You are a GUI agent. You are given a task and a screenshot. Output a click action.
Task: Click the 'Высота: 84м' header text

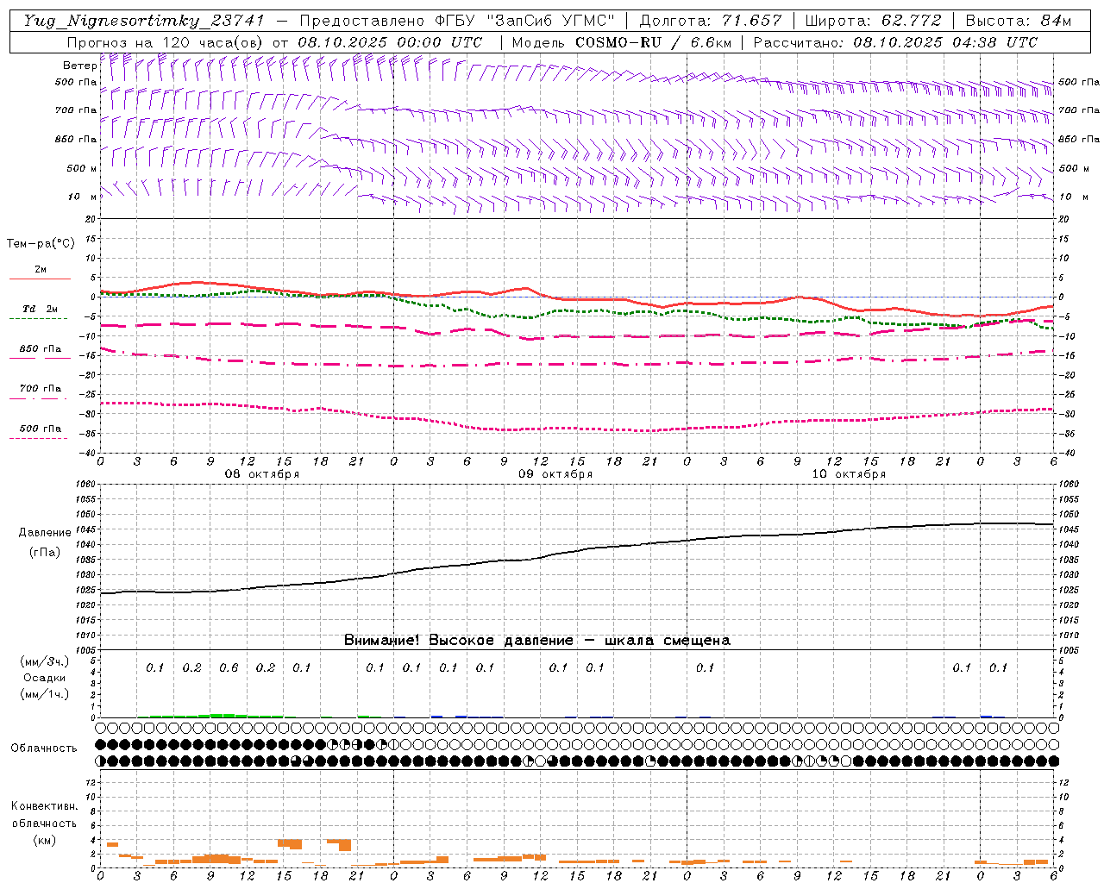point(1018,21)
